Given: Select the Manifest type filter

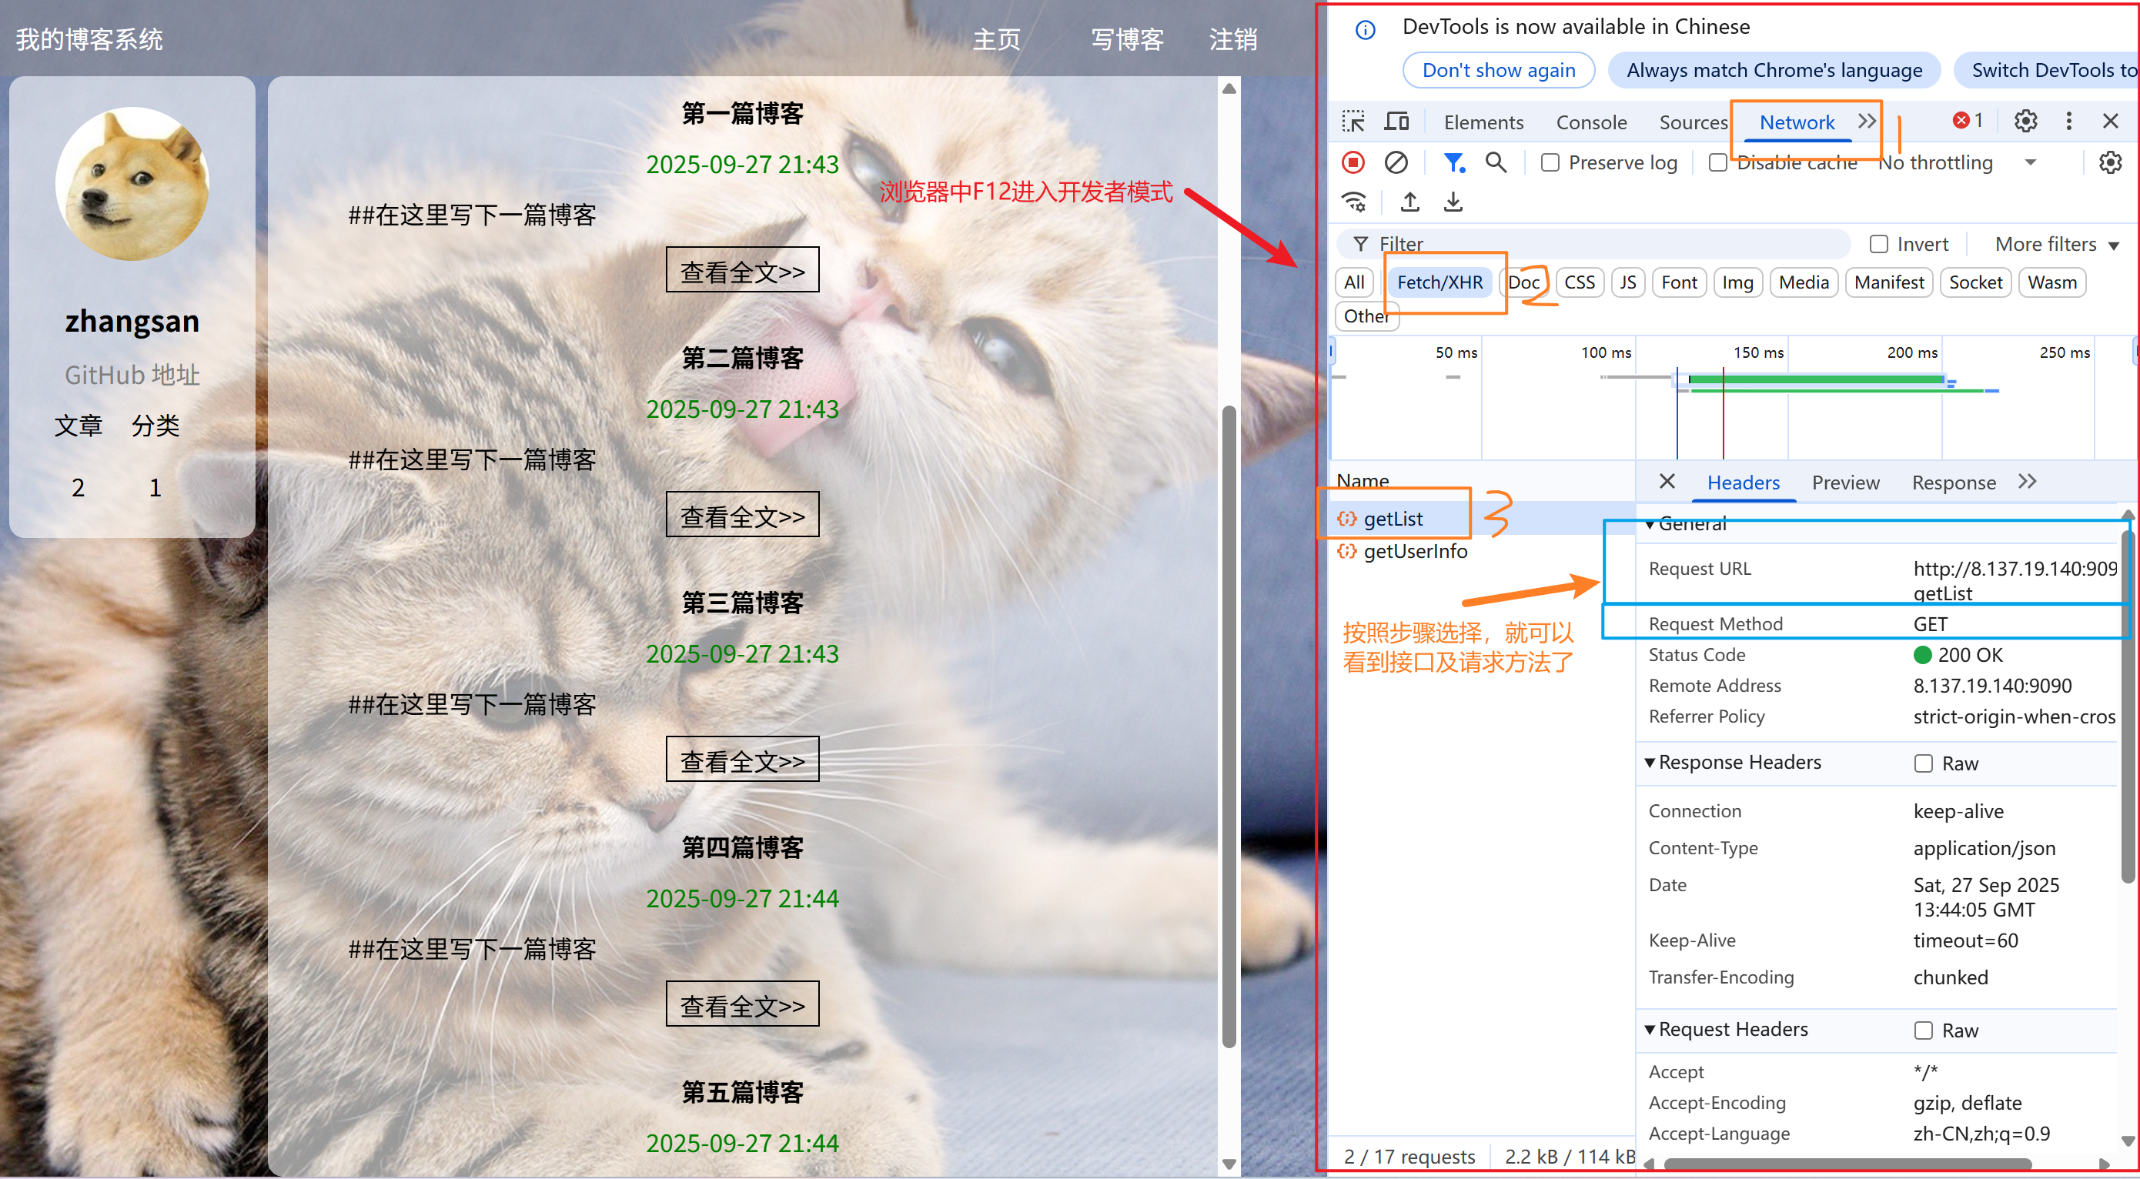Looking at the screenshot, I should pyautogui.click(x=1888, y=282).
